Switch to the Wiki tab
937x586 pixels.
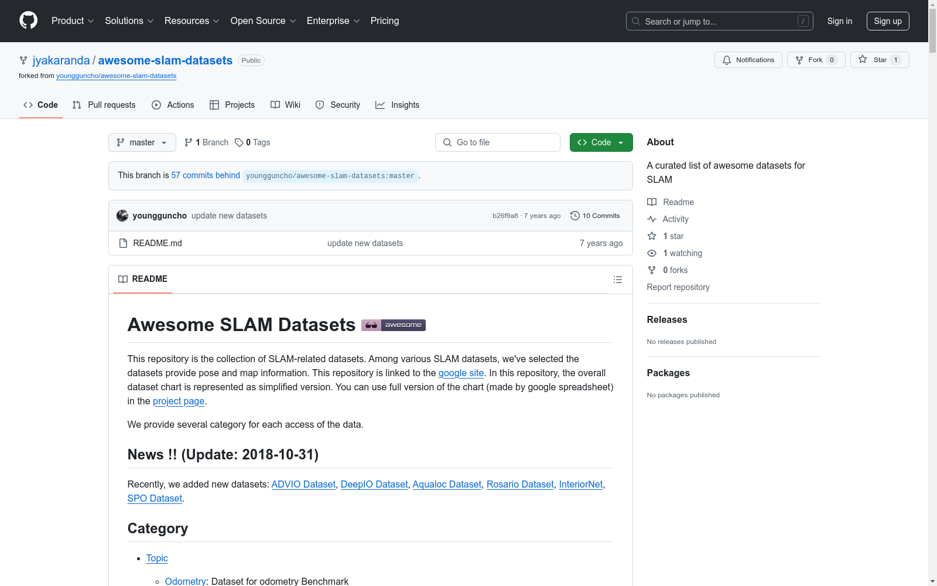coord(286,105)
